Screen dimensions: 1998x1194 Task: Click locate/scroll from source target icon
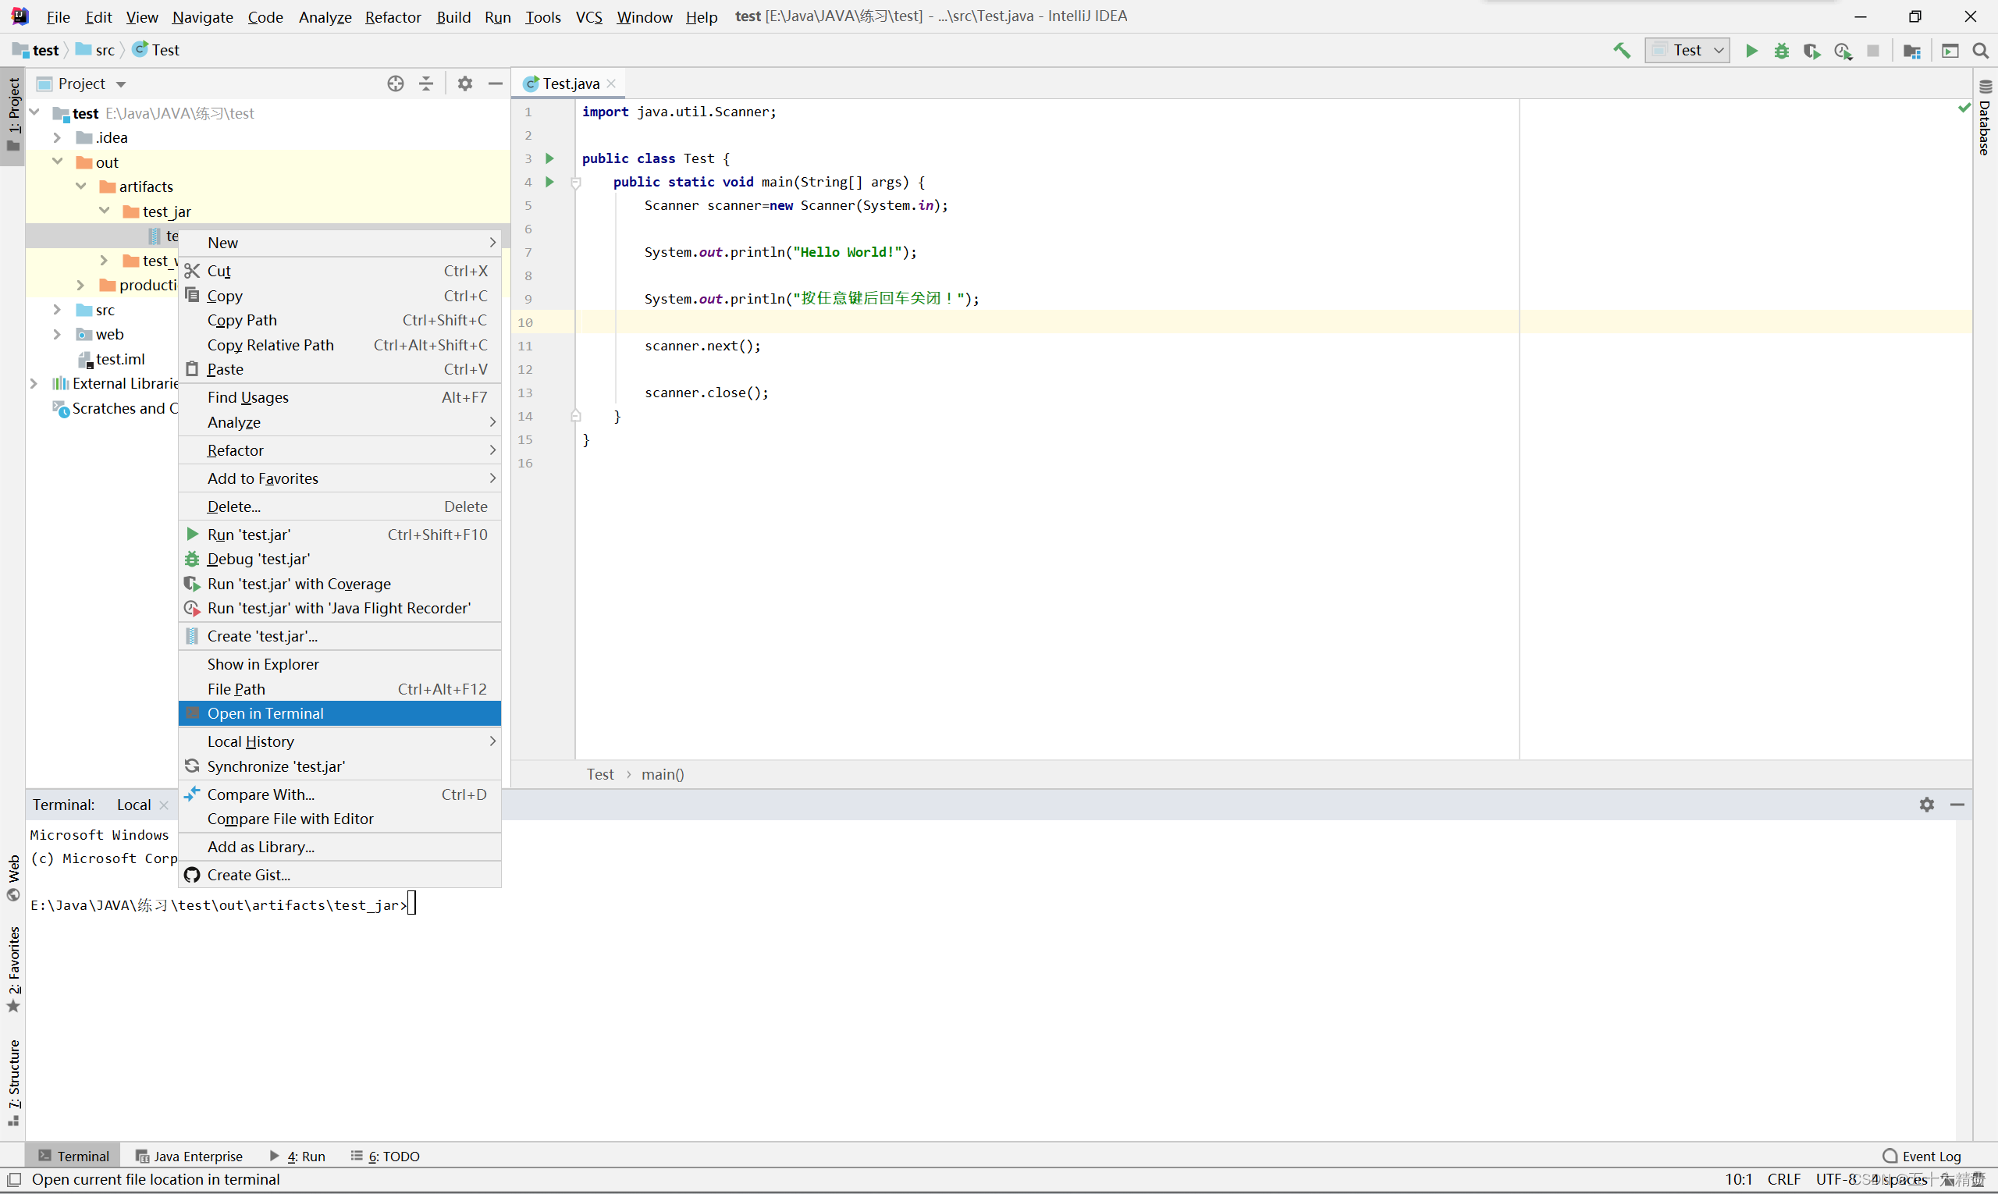tap(395, 84)
